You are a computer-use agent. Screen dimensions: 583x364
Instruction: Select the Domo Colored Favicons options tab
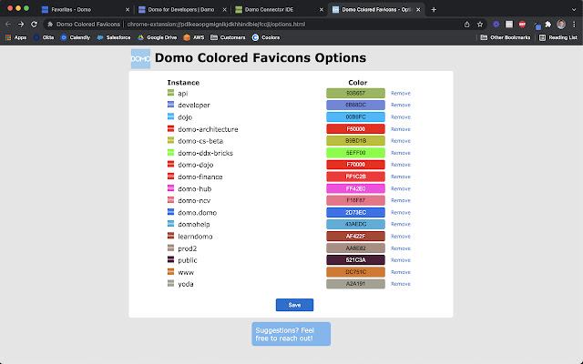(x=375, y=10)
